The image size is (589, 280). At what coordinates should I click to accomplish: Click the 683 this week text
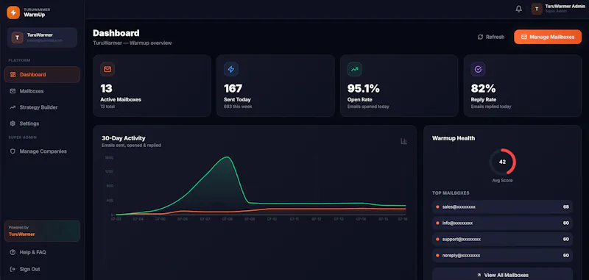(x=238, y=107)
